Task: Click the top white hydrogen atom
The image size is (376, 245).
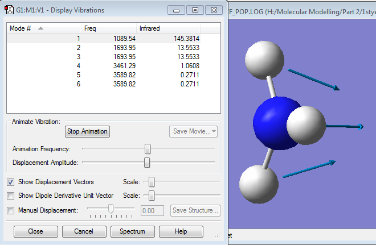Action: coord(264,59)
